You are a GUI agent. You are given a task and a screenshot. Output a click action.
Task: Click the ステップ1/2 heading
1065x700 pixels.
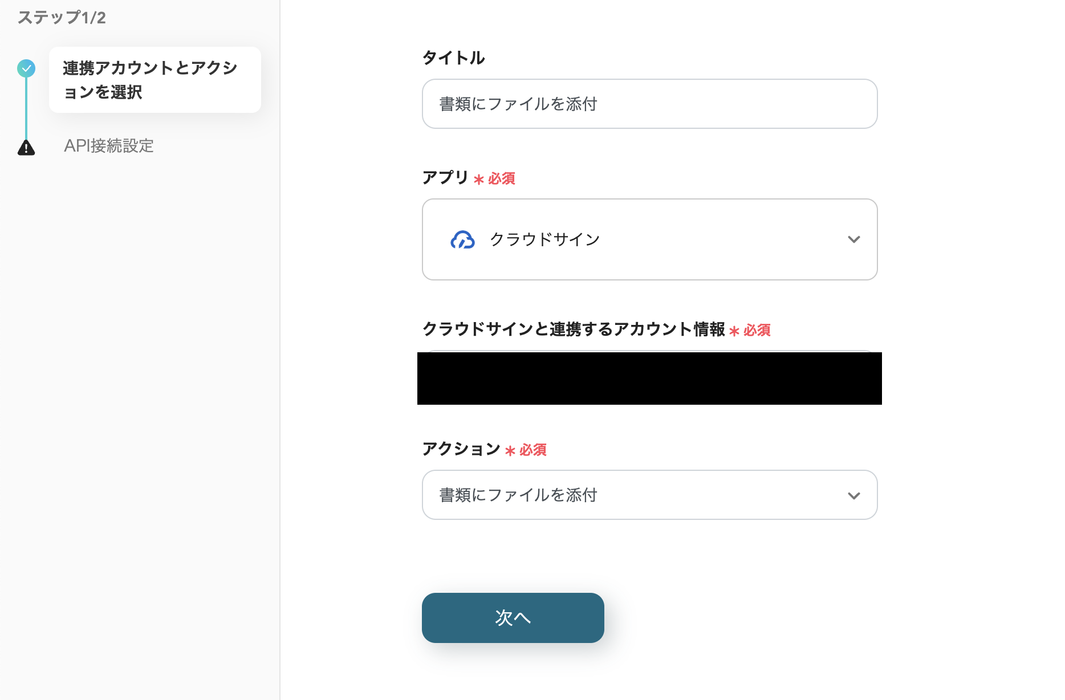[x=62, y=18]
